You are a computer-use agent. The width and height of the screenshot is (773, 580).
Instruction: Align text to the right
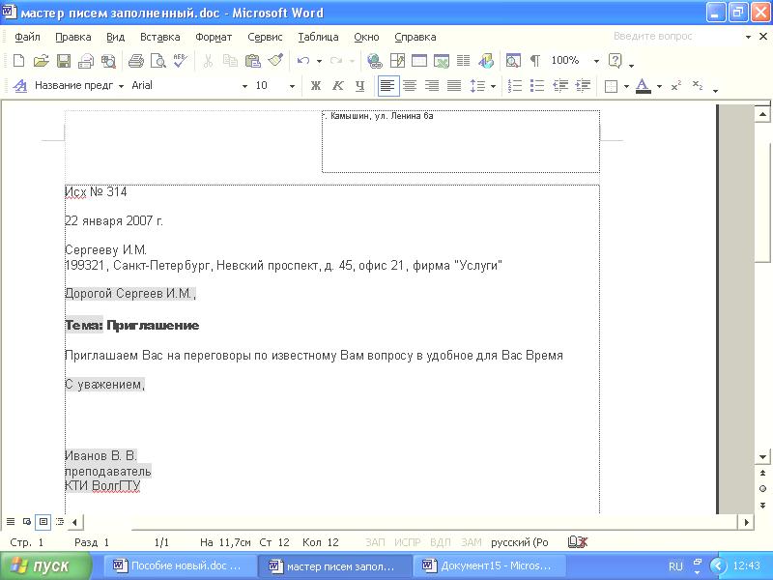click(432, 86)
